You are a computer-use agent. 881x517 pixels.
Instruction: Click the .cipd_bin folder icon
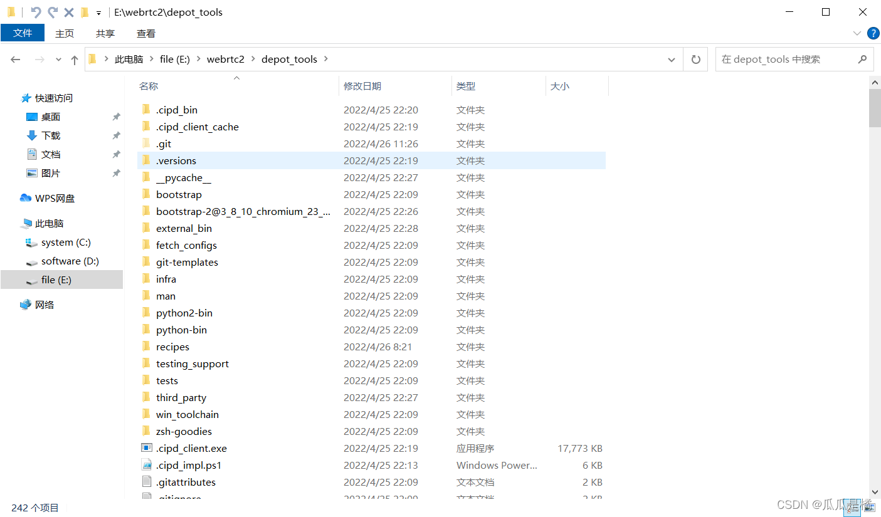pyautogui.click(x=146, y=109)
